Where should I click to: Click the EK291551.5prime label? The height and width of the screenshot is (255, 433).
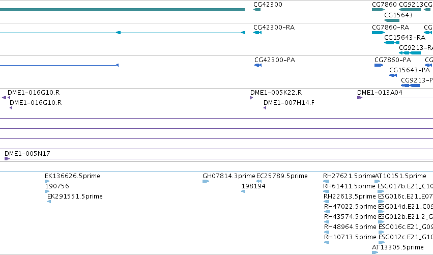[75, 196]
